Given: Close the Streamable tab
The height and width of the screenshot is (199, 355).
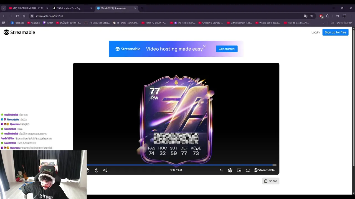Looking at the screenshot, I should 135,8.
